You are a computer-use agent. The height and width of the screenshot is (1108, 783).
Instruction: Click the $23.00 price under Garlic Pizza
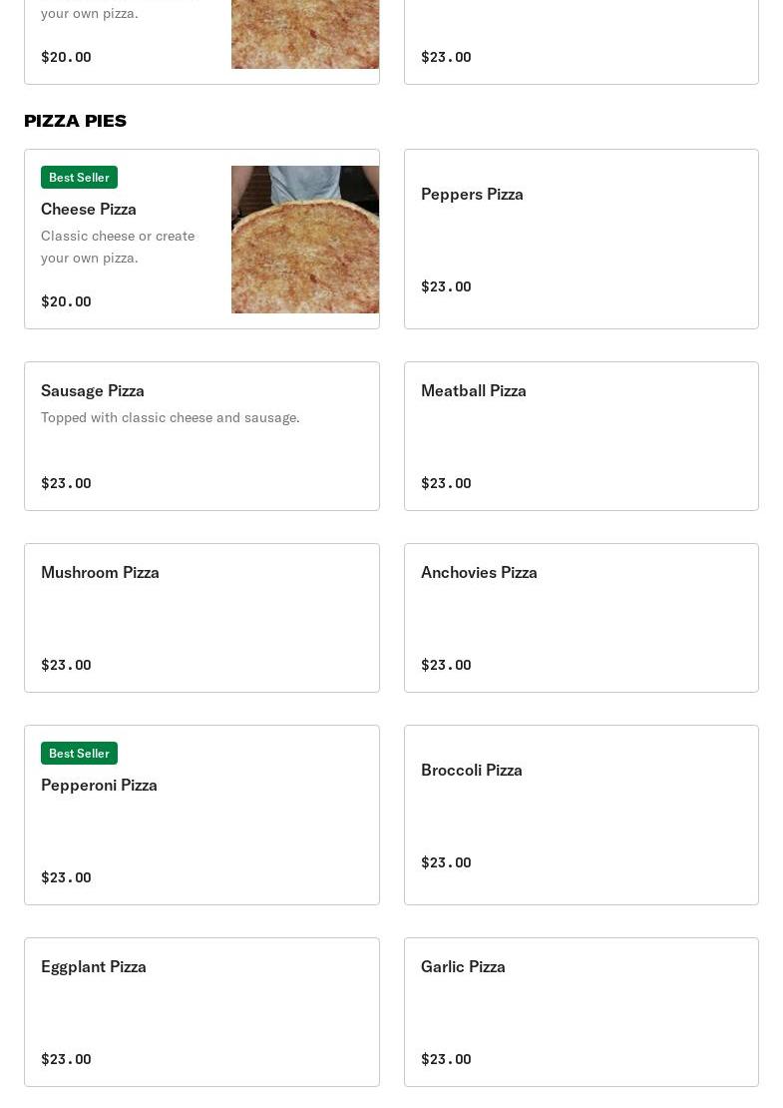tap(446, 1059)
